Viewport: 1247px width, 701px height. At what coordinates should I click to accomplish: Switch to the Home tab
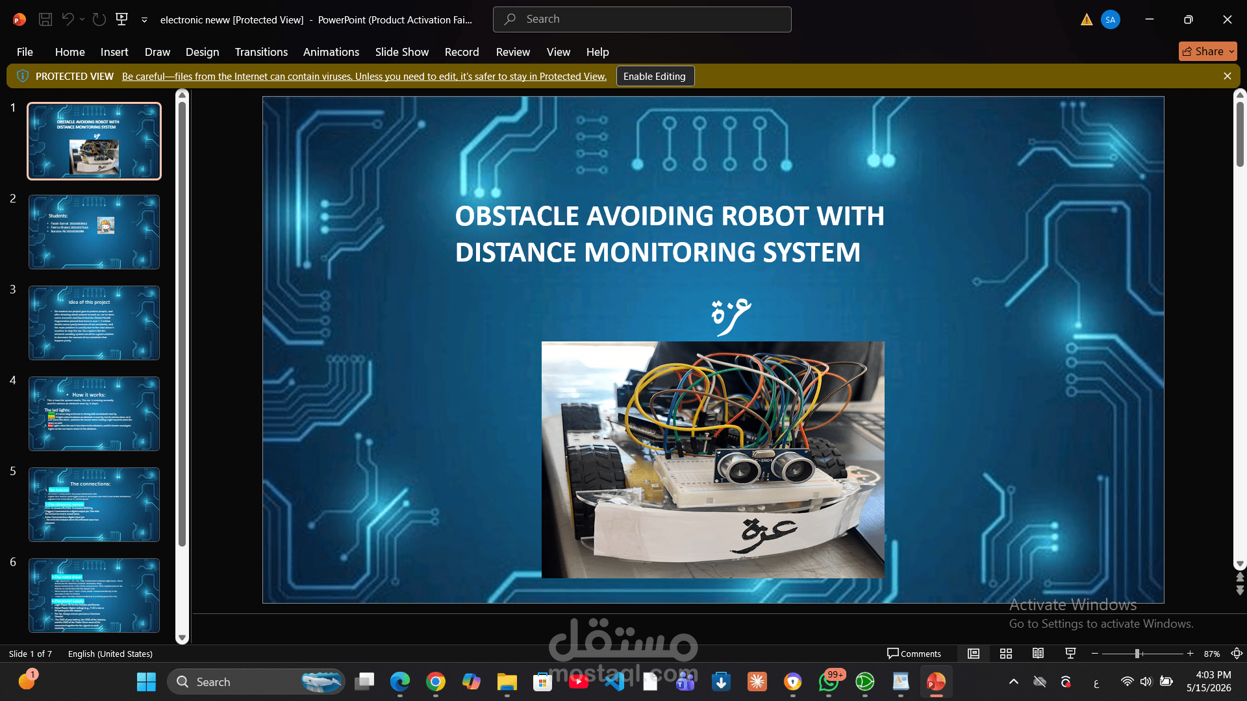tap(70, 52)
